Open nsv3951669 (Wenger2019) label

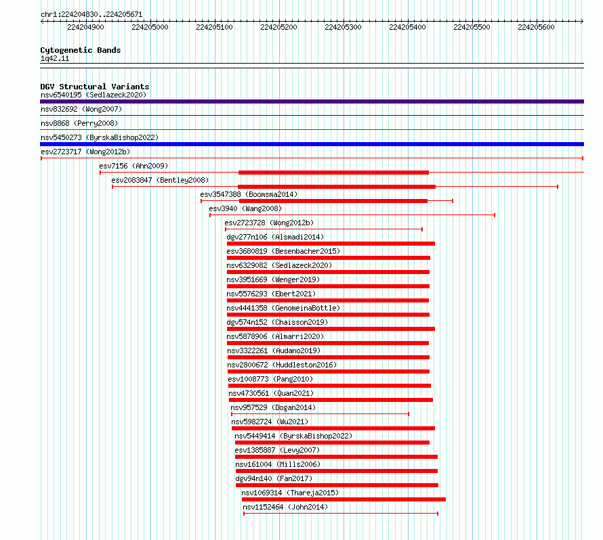coord(273,279)
